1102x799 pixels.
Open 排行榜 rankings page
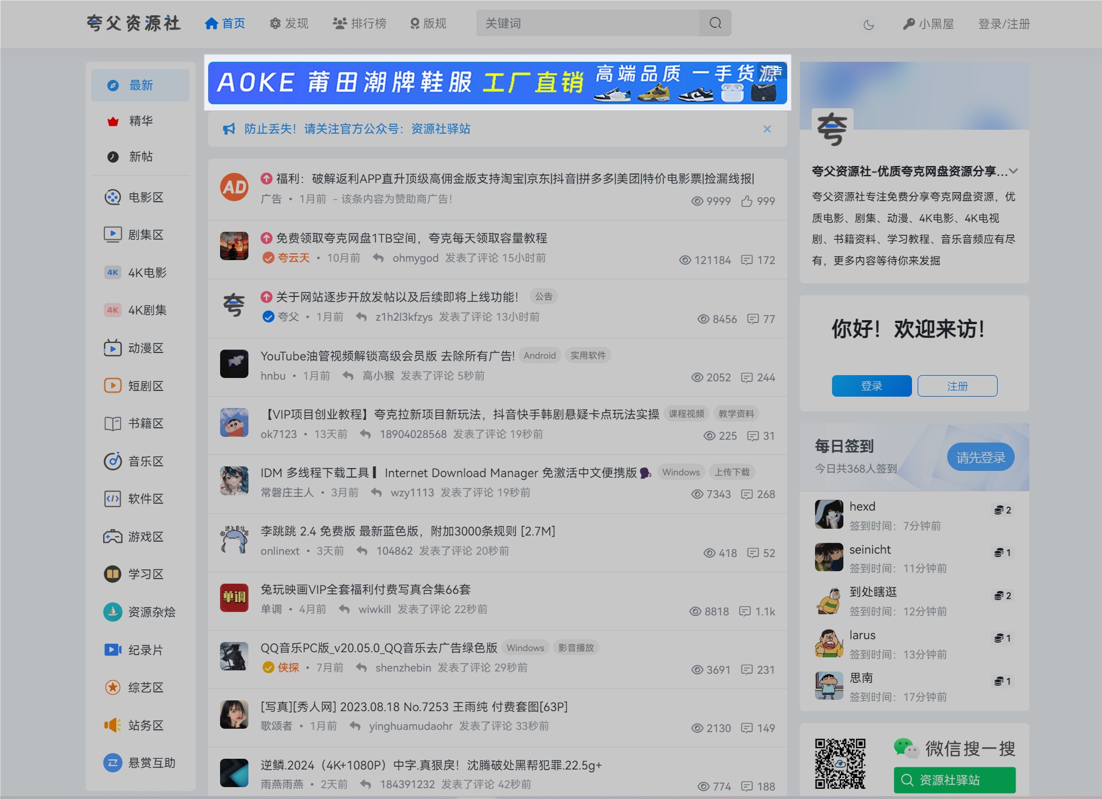[359, 23]
